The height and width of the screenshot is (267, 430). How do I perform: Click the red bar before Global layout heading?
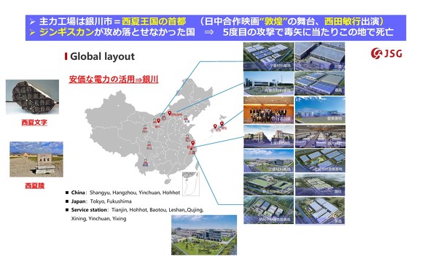click(66, 56)
